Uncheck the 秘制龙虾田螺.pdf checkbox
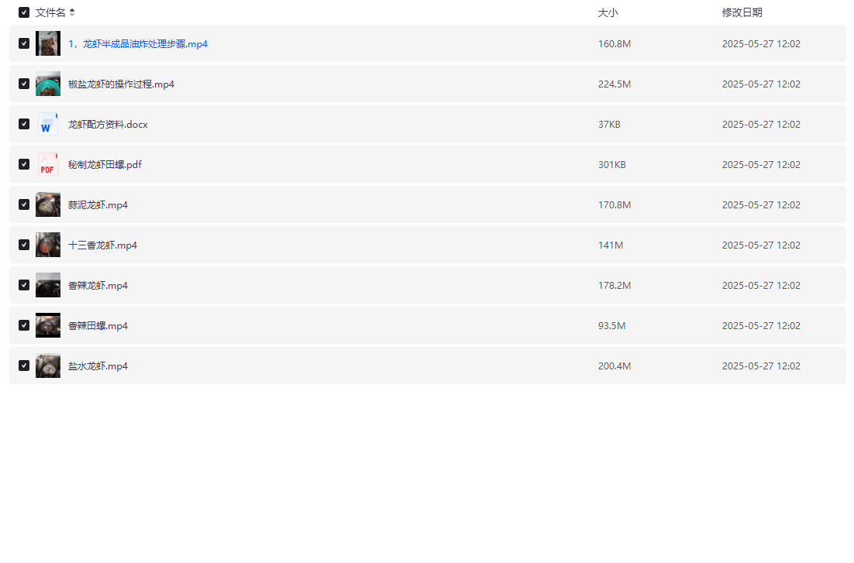The image size is (854, 563). coord(24,164)
